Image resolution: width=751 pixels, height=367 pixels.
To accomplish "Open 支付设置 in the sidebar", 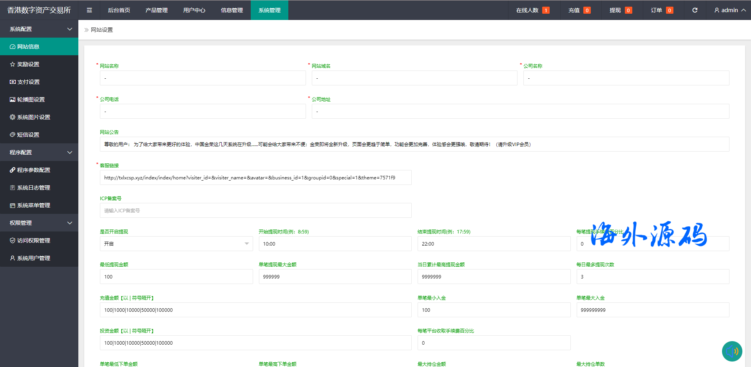I will (28, 82).
